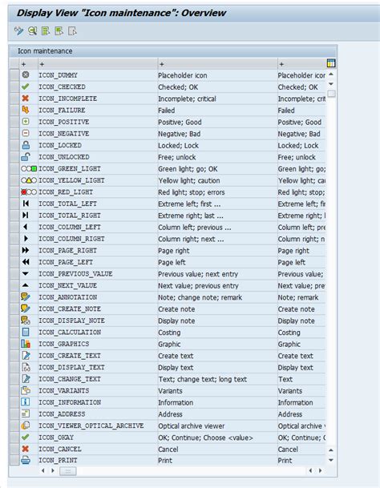Image resolution: width=380 pixels, height=488 pixels.
Task: Select the row marker for ICON_GRAPHICS
Action: click(x=14, y=344)
